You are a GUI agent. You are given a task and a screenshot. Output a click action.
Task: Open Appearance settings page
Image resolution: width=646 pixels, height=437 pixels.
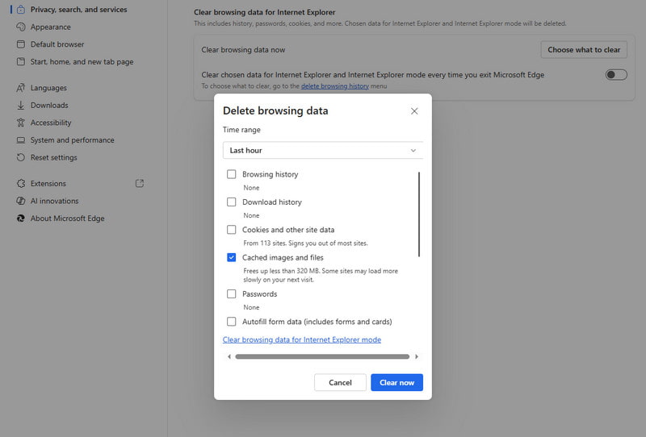coord(51,27)
